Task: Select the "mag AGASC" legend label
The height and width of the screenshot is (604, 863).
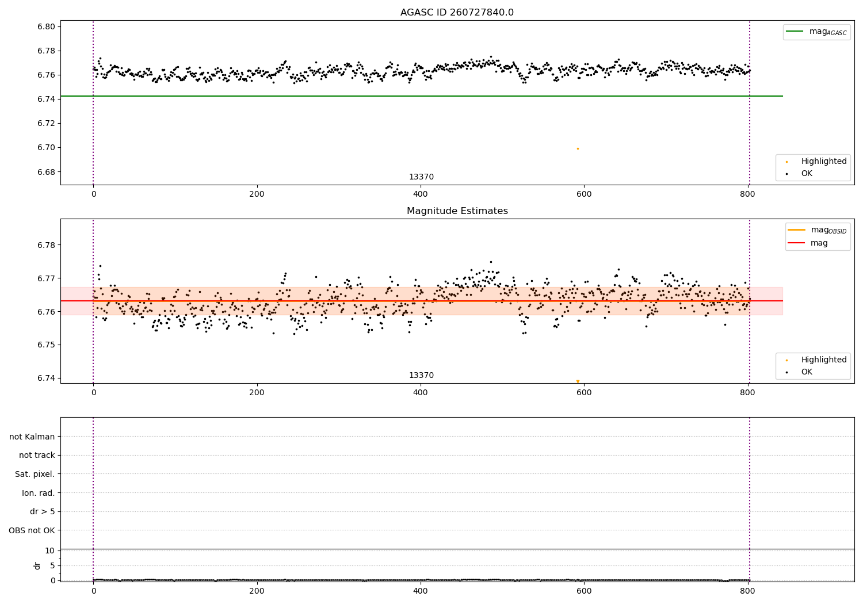Action: pyautogui.click(x=828, y=32)
